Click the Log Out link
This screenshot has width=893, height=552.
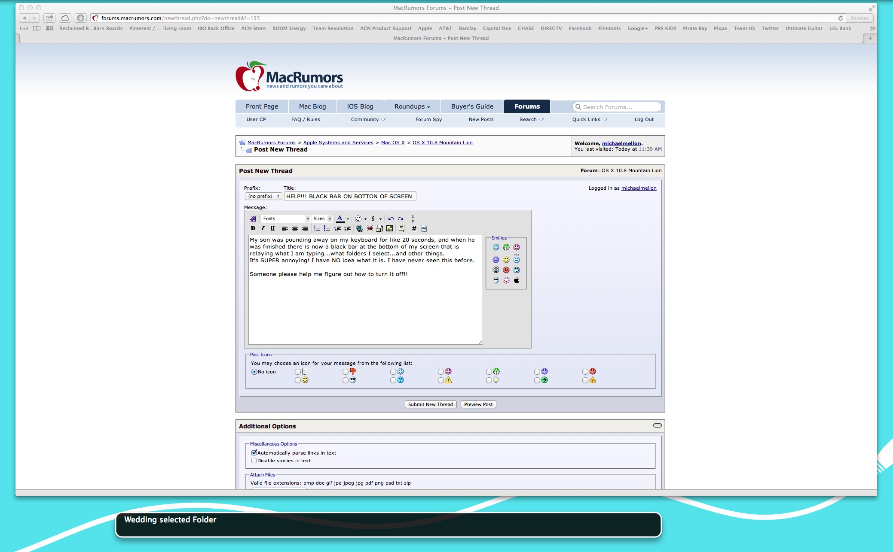click(x=644, y=119)
